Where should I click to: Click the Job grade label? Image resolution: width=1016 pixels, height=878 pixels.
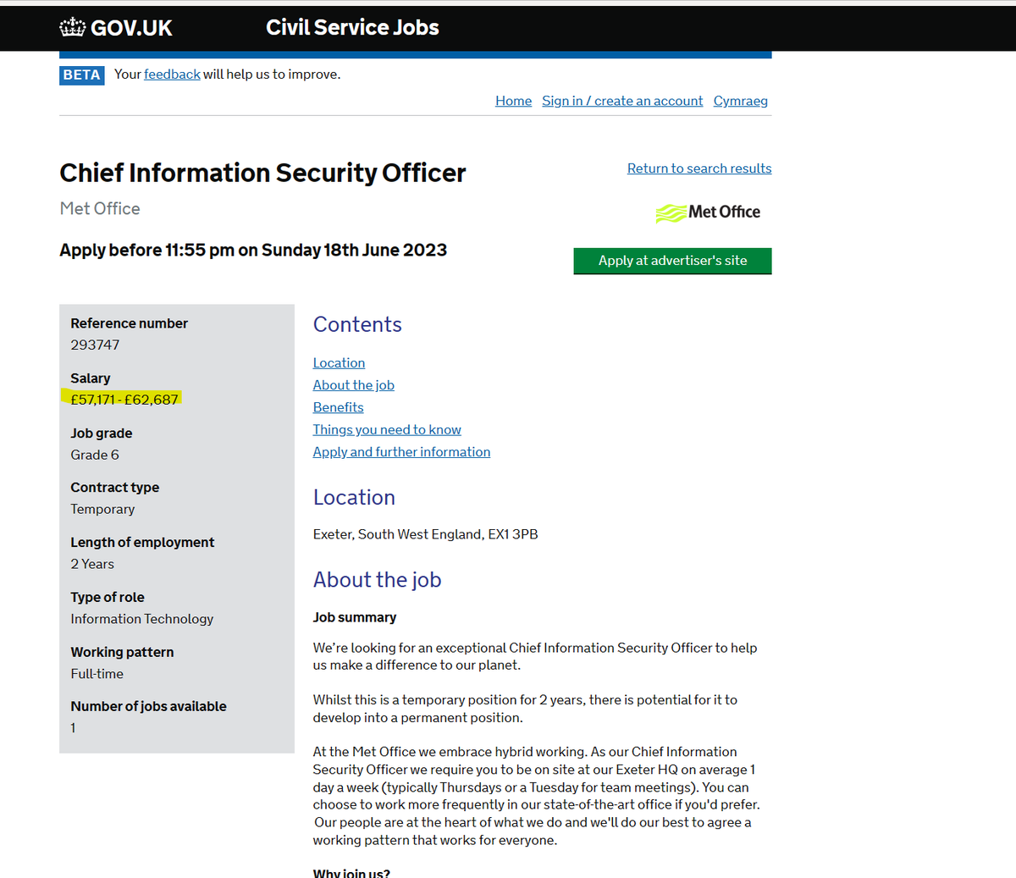[x=102, y=433]
